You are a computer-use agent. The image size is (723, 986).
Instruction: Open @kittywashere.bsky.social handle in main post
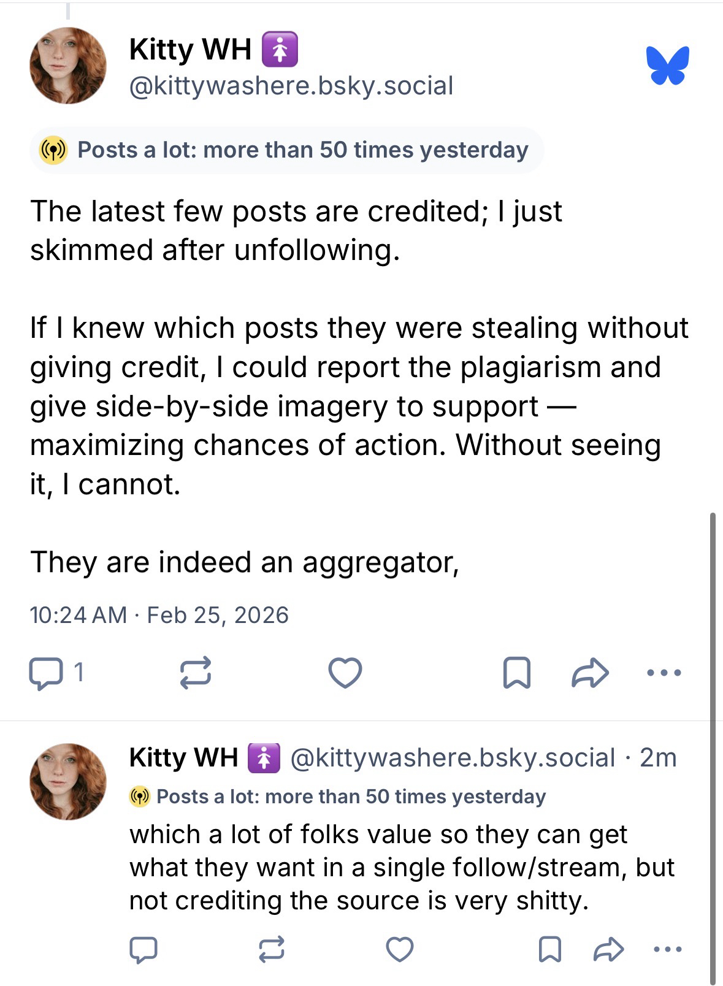[291, 86]
